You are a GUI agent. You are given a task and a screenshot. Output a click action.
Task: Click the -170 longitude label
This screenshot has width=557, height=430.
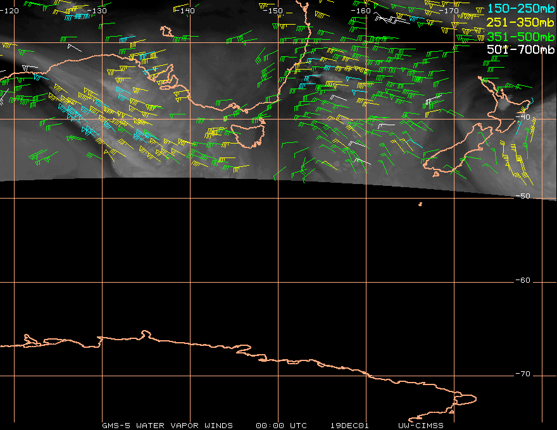449,11
